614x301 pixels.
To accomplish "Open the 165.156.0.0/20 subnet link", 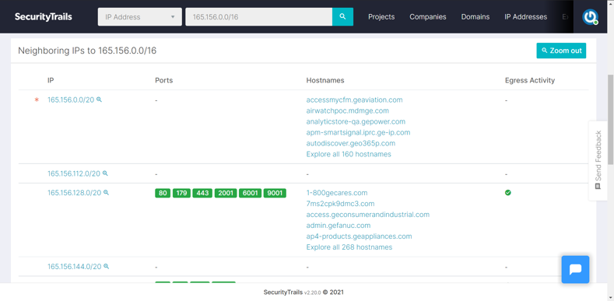I will (71, 100).
